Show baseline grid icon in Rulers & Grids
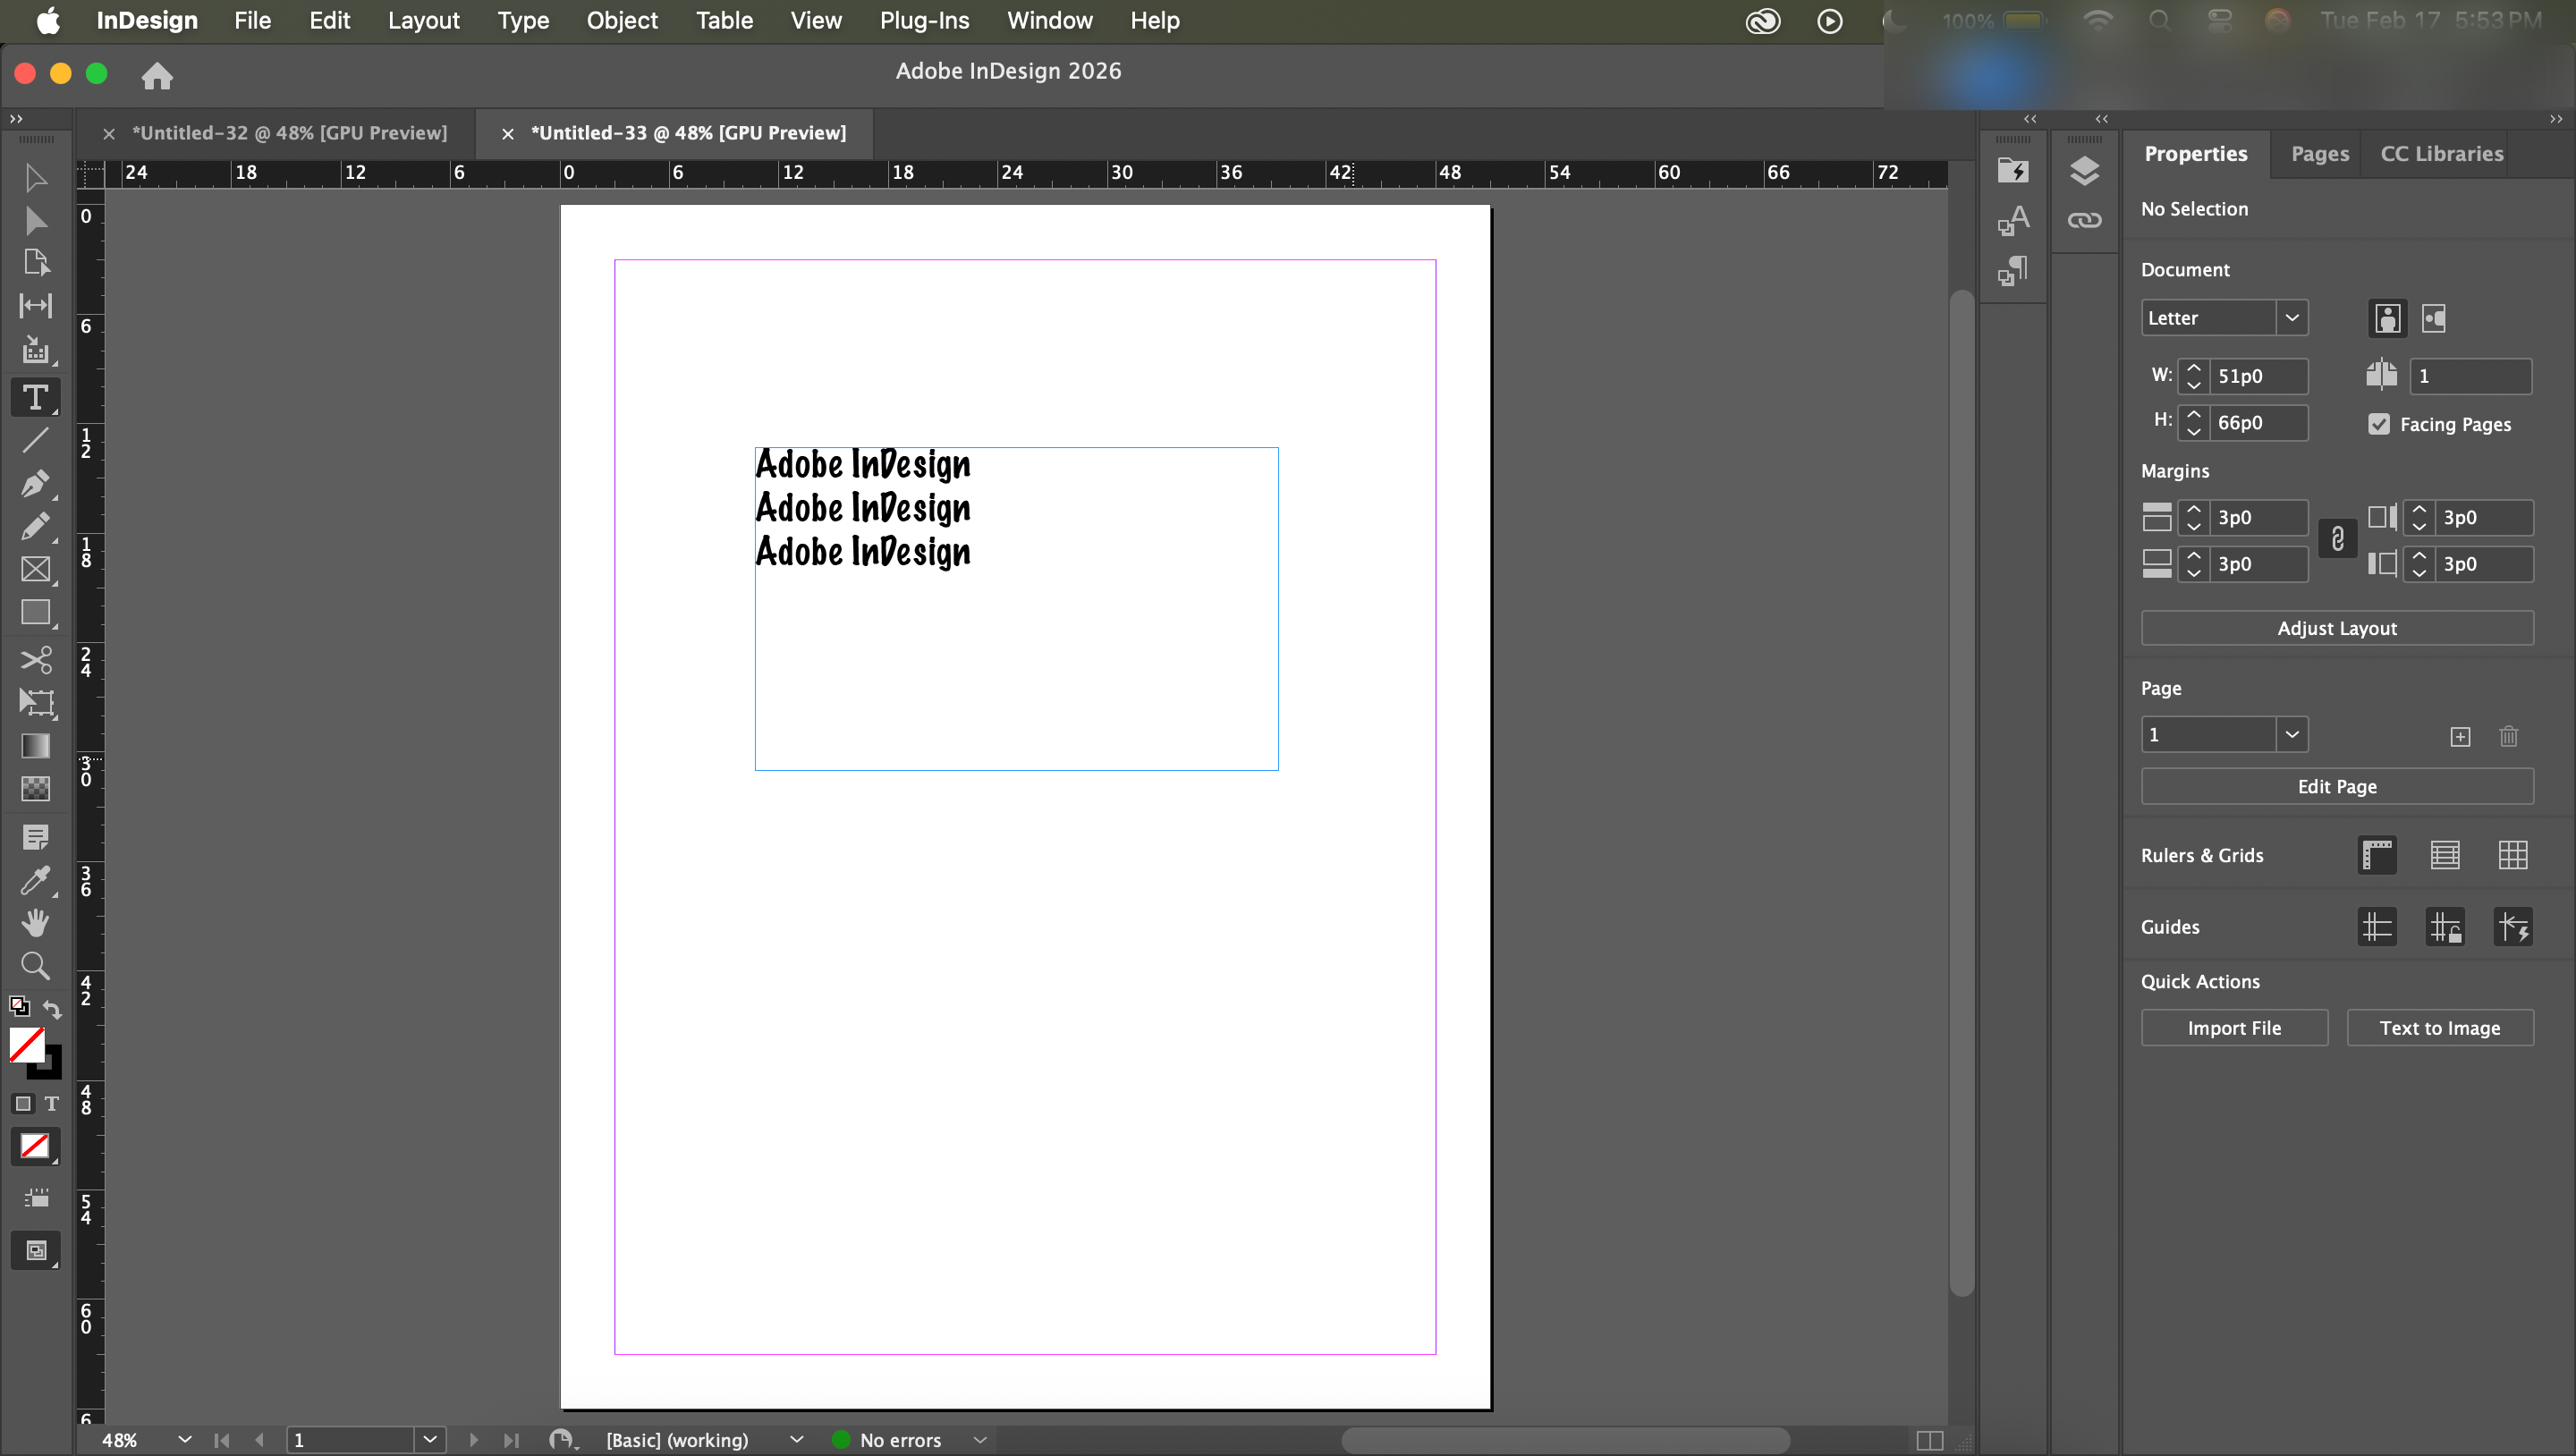The image size is (2576, 1456). pos(2444,855)
